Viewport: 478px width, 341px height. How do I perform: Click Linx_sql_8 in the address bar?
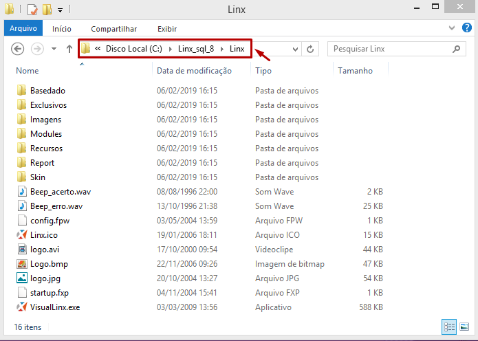pyautogui.click(x=196, y=49)
